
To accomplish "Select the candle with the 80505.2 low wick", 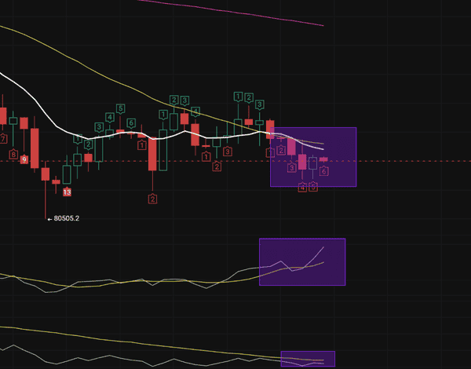I will [x=46, y=173].
